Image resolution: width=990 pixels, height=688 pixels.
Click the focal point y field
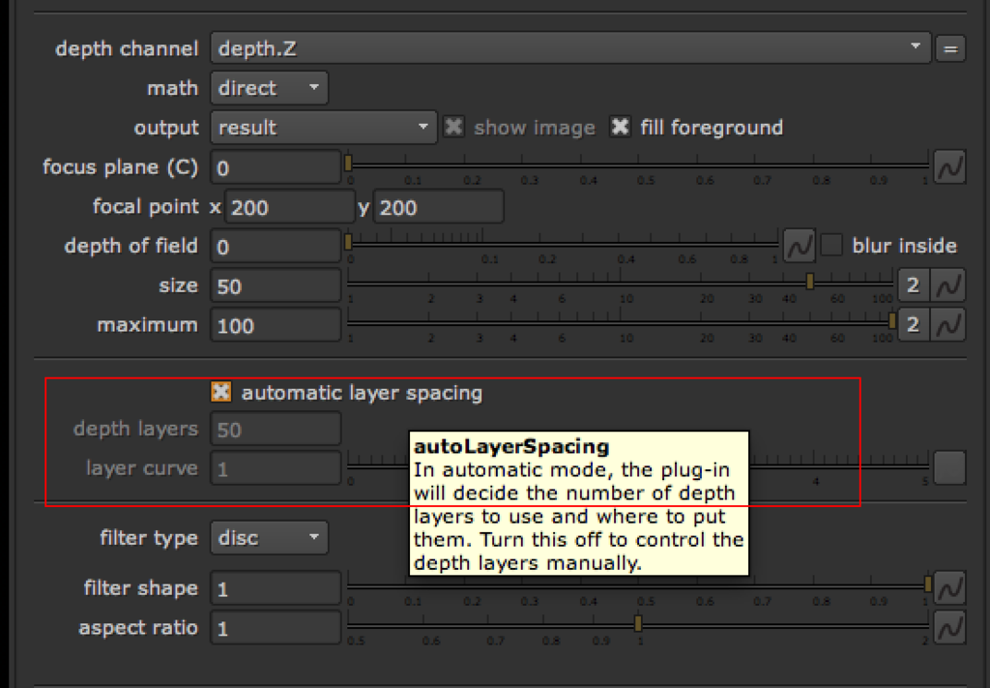(x=438, y=207)
